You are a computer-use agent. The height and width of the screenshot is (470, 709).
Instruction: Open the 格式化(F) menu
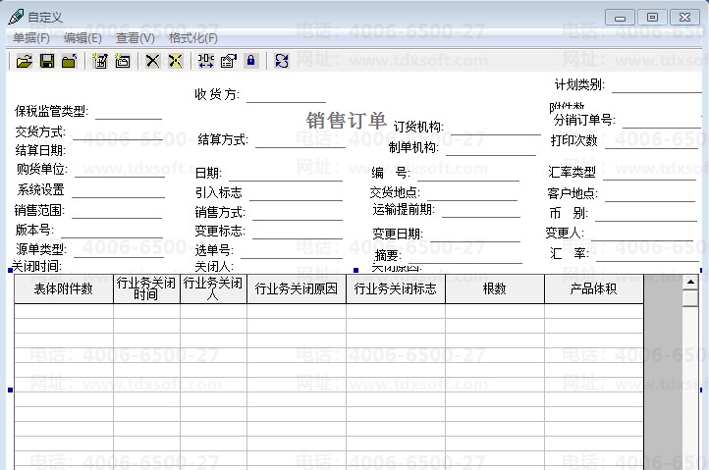193,38
